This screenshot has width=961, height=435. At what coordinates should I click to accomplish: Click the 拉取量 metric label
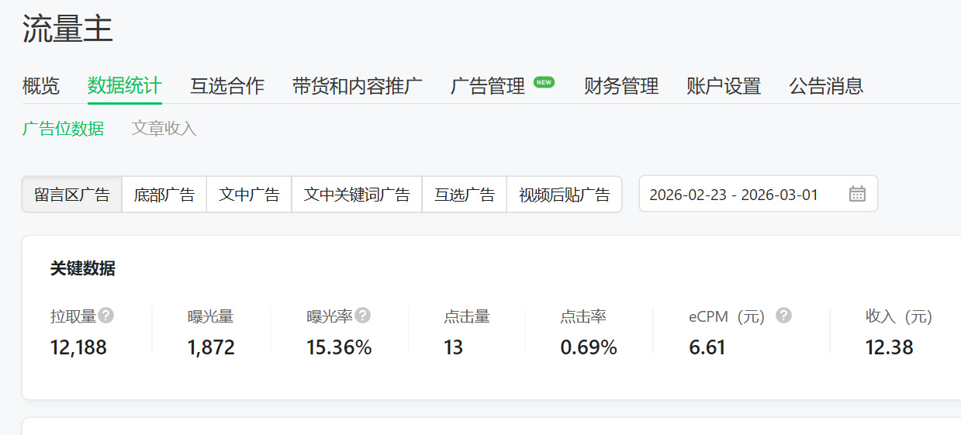[74, 316]
